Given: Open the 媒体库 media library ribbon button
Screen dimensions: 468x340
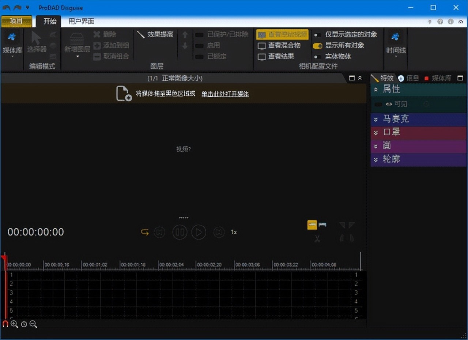Looking at the screenshot, I should (x=12, y=43).
